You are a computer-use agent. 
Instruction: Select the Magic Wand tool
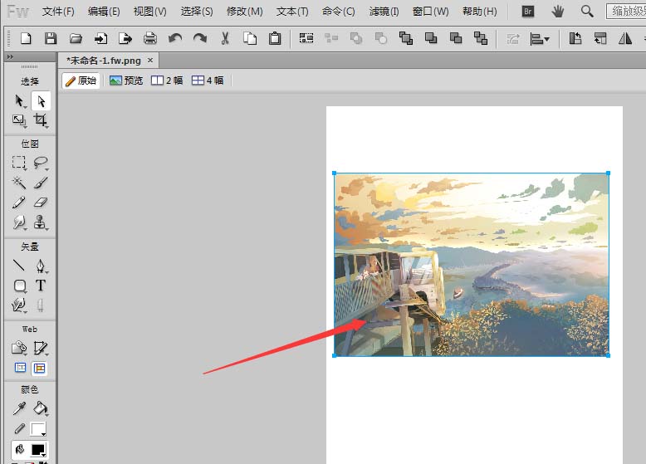tap(19, 183)
